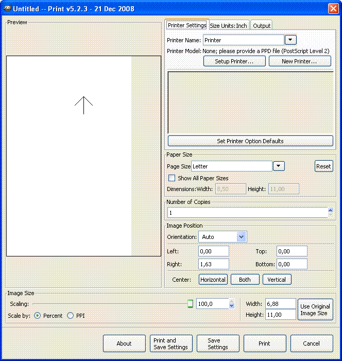Increase number of copies with up arrow
This screenshot has height=361, width=342.
point(331,210)
